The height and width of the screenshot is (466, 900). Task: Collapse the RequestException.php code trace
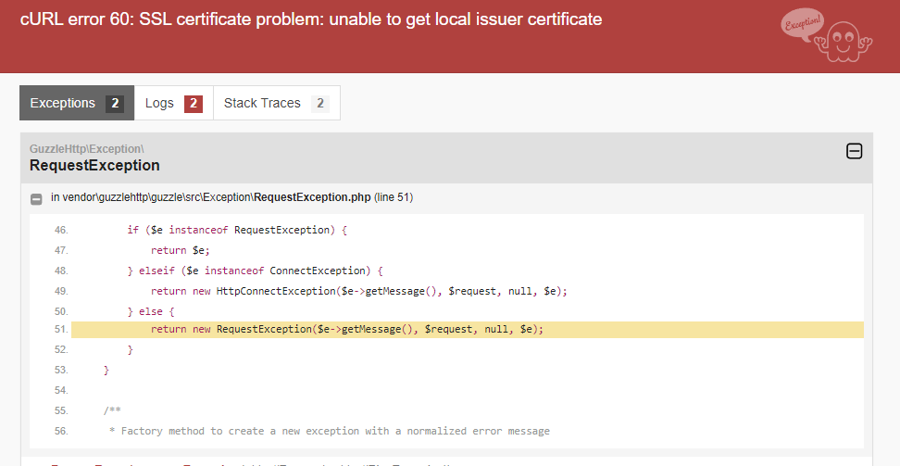point(36,199)
